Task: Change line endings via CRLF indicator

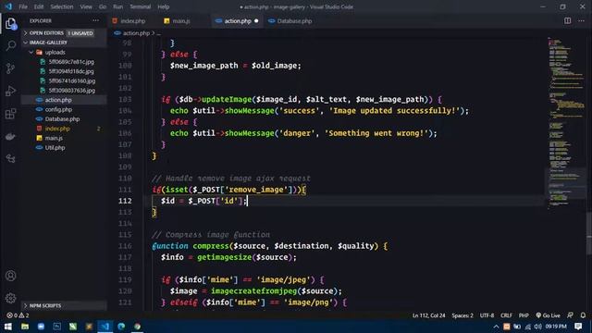Action: tap(506, 315)
